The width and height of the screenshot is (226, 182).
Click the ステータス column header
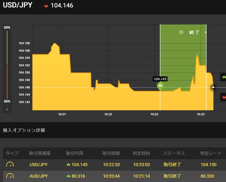click(x=174, y=153)
